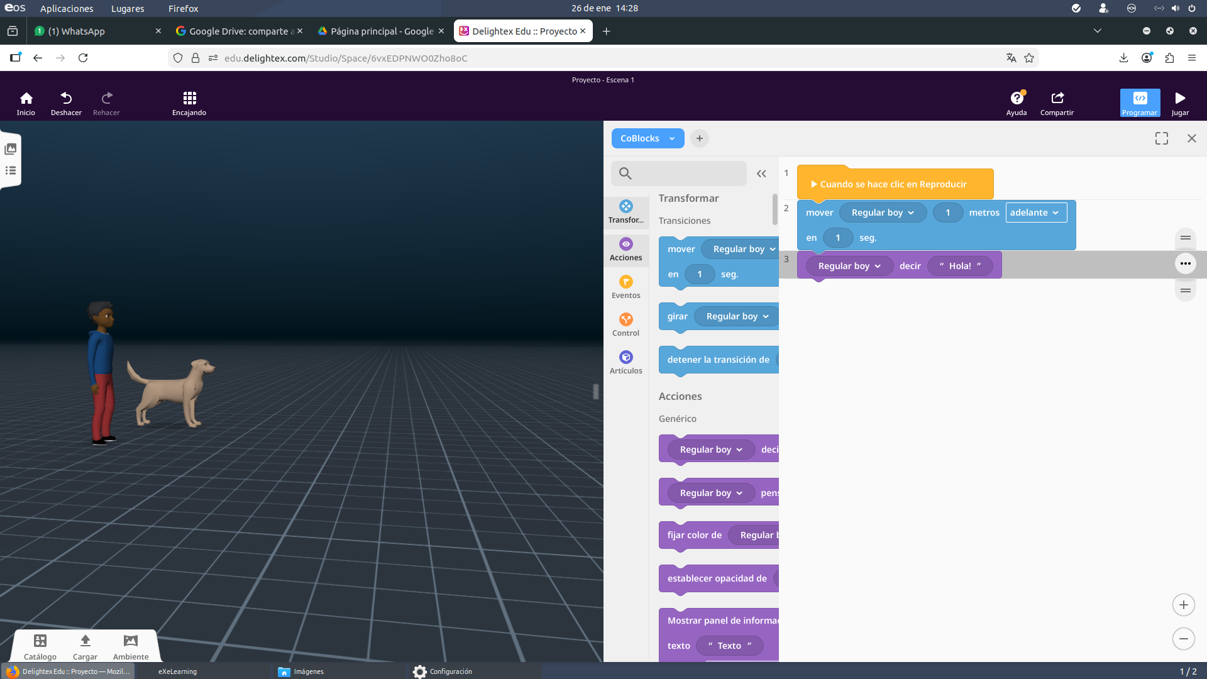The image size is (1207, 679).
Task: Open Regular boy dropdown in decir block
Action: click(x=849, y=266)
